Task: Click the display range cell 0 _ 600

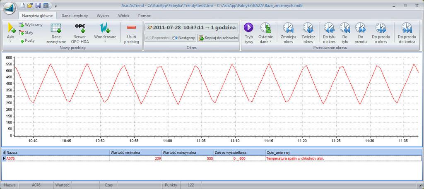Action: tap(240, 158)
